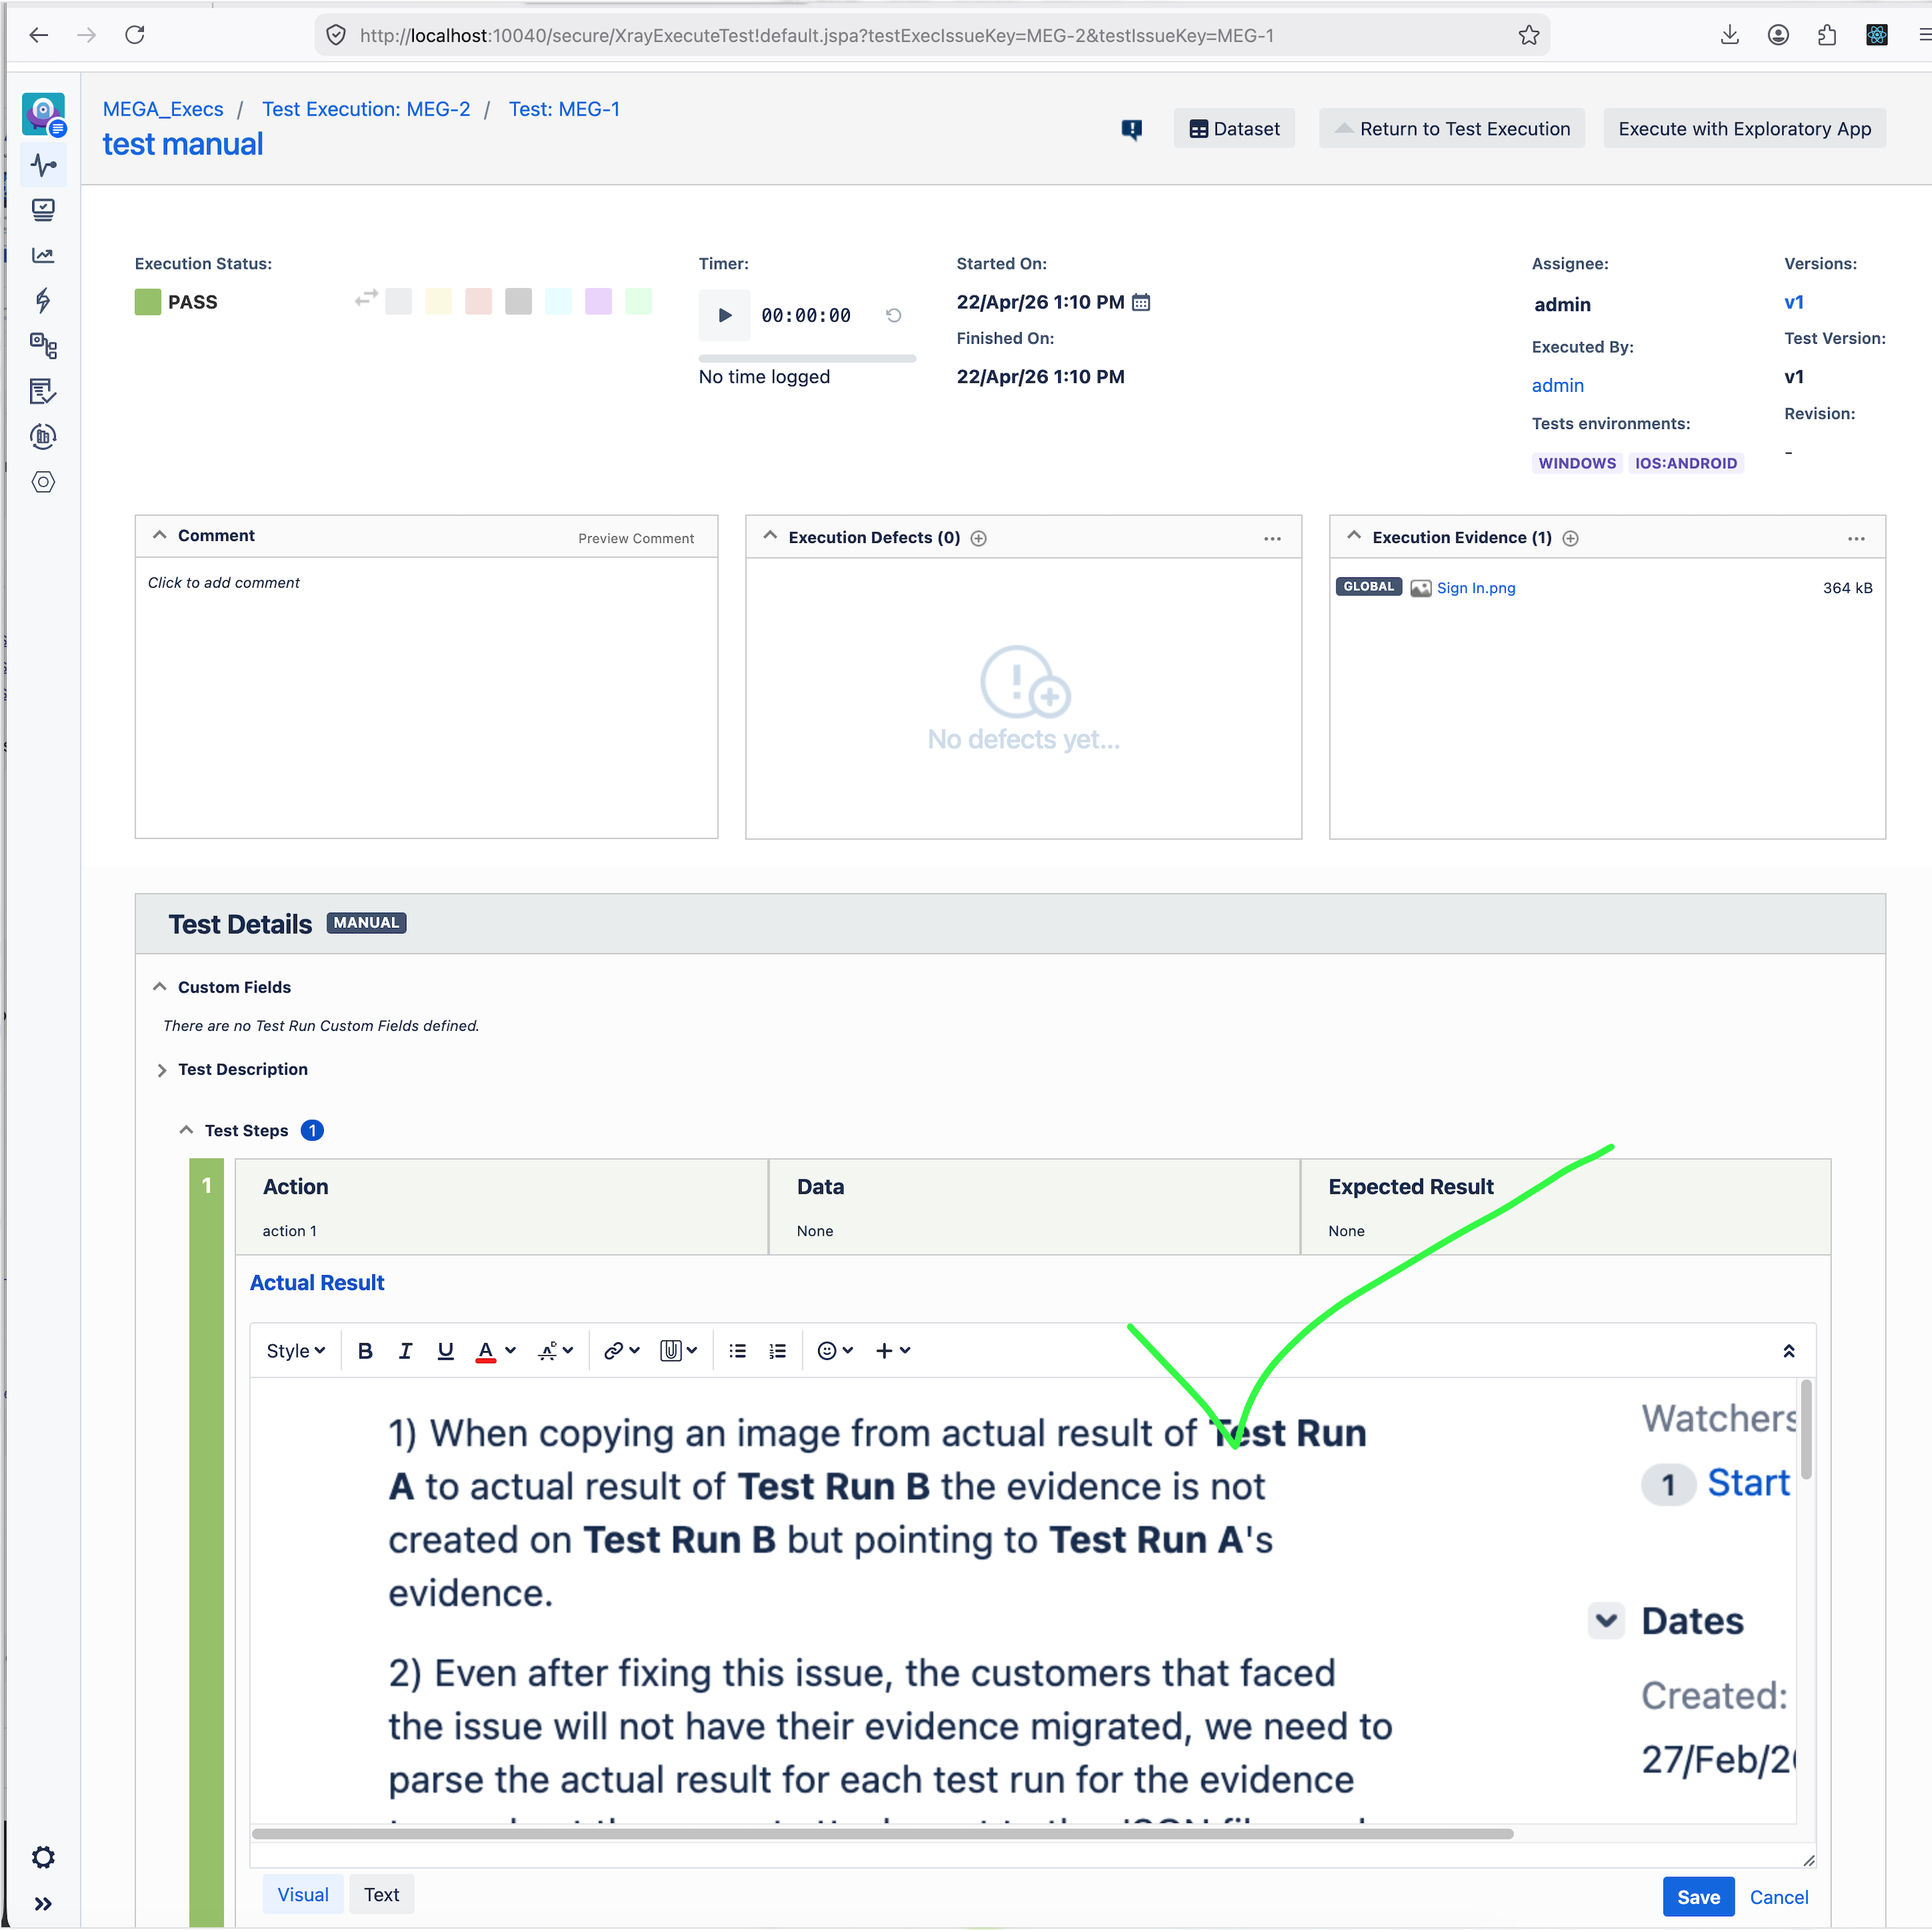Open Test Execution: MEG-2 breadcrumb
The image size is (1932, 1930).
click(x=366, y=109)
